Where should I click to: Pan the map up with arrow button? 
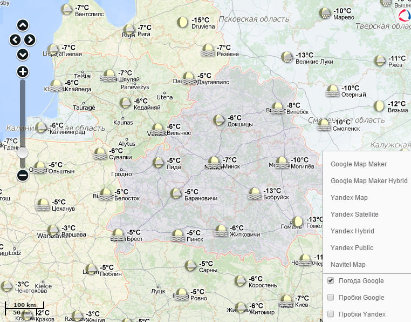click(23, 25)
